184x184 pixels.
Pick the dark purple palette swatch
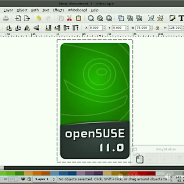click(x=98, y=173)
